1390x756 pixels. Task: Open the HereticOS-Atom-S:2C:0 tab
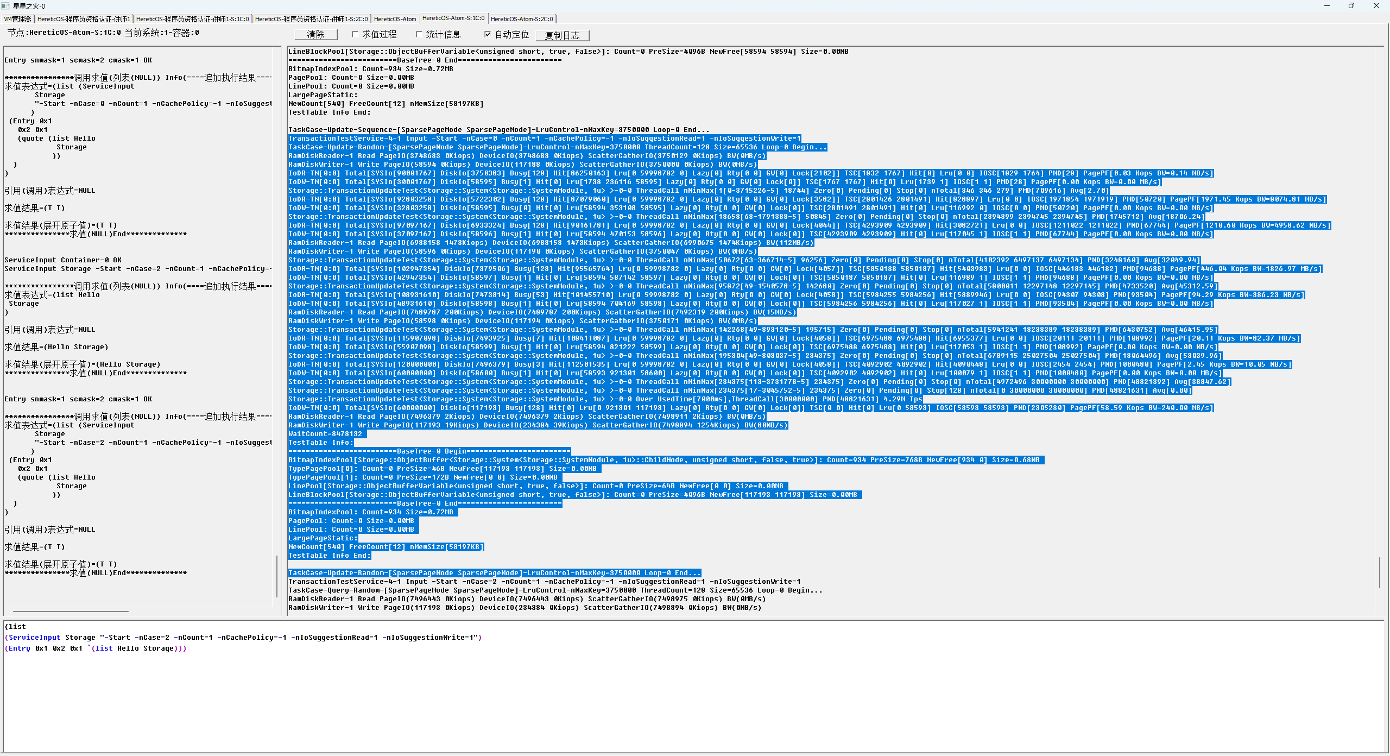pos(521,19)
